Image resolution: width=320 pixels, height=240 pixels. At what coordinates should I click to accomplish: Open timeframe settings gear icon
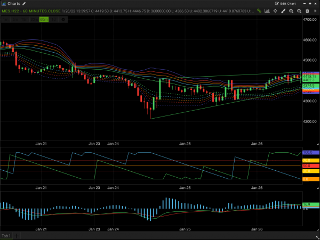click(x=63, y=20)
